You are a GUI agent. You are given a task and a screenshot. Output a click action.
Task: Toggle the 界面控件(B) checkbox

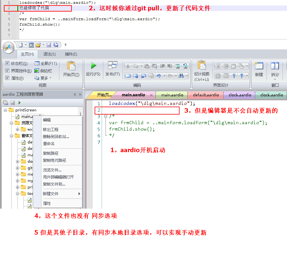(x=7, y=71)
